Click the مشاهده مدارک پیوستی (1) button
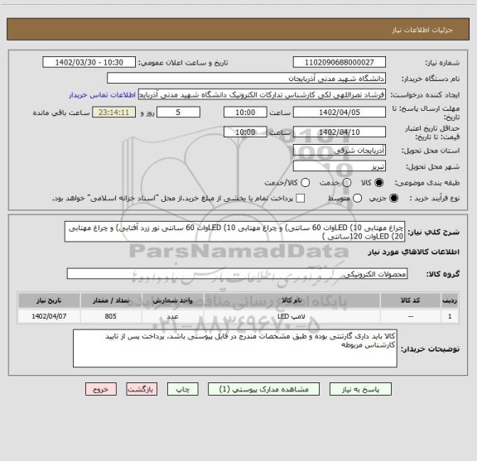The width and height of the screenshot is (477, 461). coord(263,389)
